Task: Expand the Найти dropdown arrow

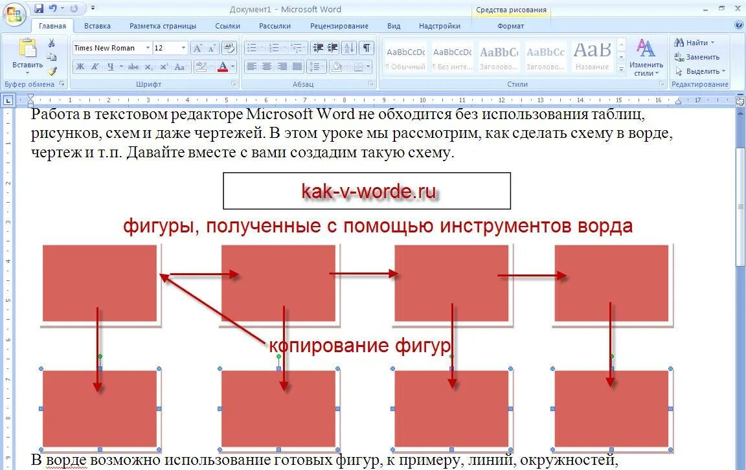Action: 713,43
